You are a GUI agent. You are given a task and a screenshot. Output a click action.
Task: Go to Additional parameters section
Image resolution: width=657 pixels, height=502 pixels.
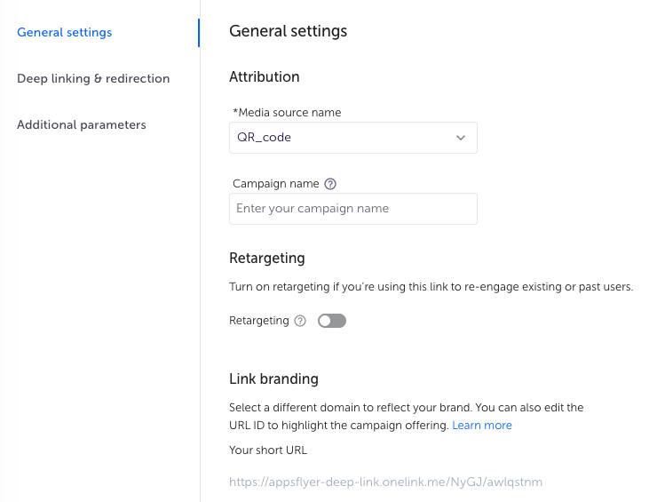82,124
